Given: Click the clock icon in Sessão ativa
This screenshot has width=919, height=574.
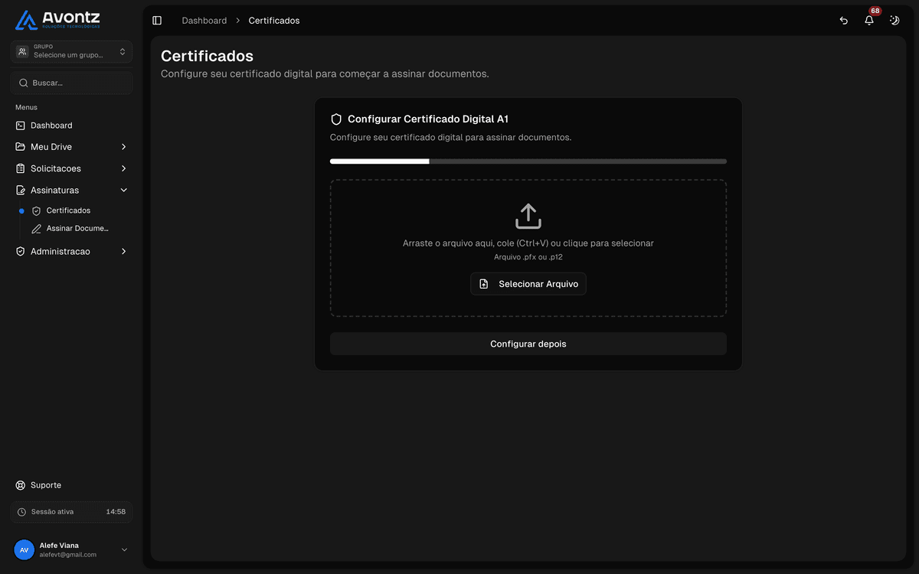Looking at the screenshot, I should [21, 511].
